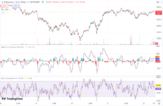
Task: Click date 21 on the time axis
Action: pos(108,104)
